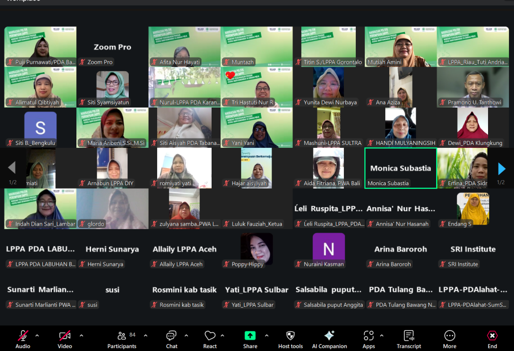Select Monica Subastia's highlighted video tile
The height and width of the screenshot is (351, 514).
pyautogui.click(x=400, y=168)
